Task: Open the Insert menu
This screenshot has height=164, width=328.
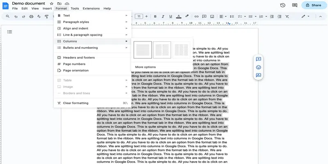Action: 47,9
